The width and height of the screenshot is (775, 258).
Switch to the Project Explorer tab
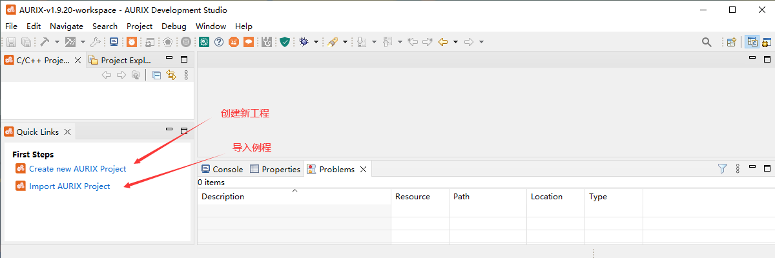[x=121, y=60]
